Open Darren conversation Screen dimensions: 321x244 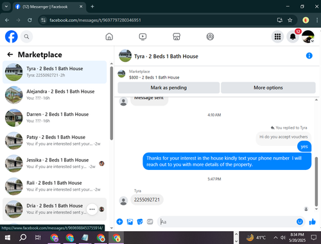[55, 118]
